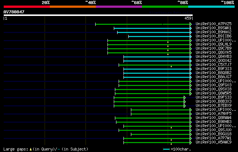This screenshot has width=238, height=152.
Task: Select the UniRef100_Q8W5R5 label
Action: click(213, 93)
